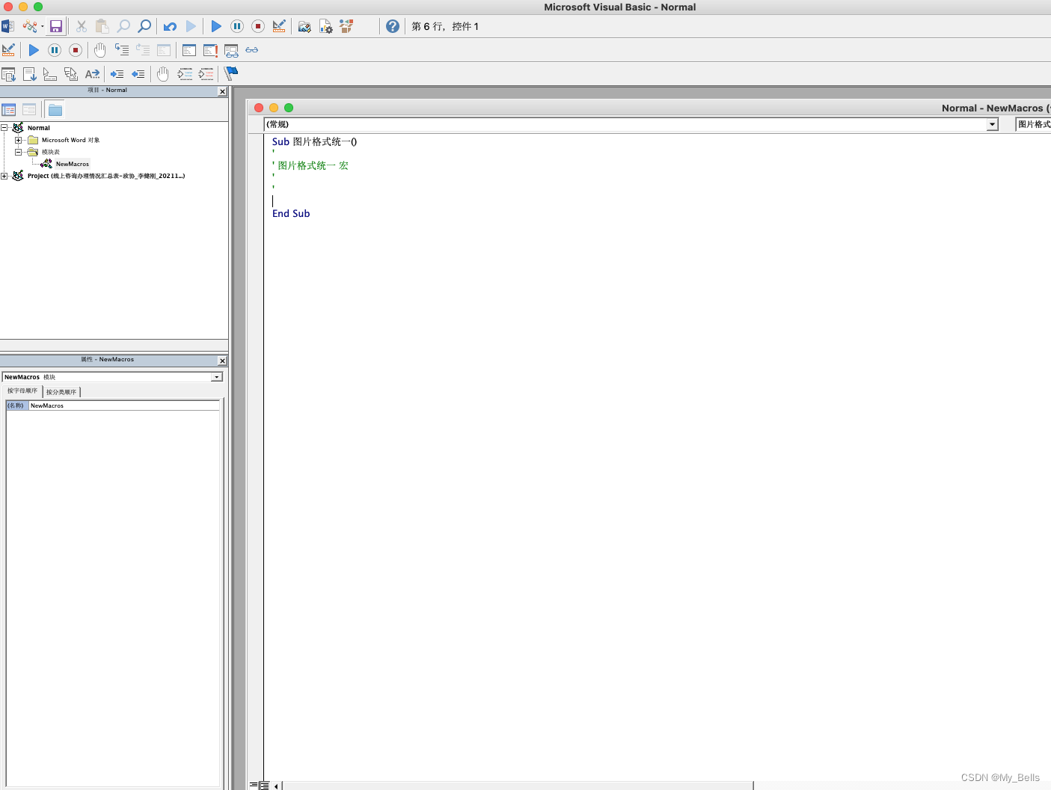Click the List Constants icon
1051x790 pixels.
tap(29, 74)
